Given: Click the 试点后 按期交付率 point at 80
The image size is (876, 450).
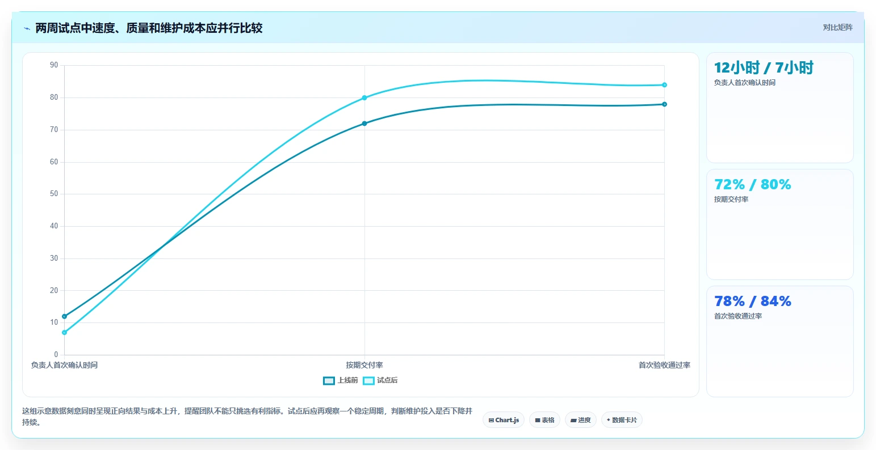Looking at the screenshot, I should (364, 97).
